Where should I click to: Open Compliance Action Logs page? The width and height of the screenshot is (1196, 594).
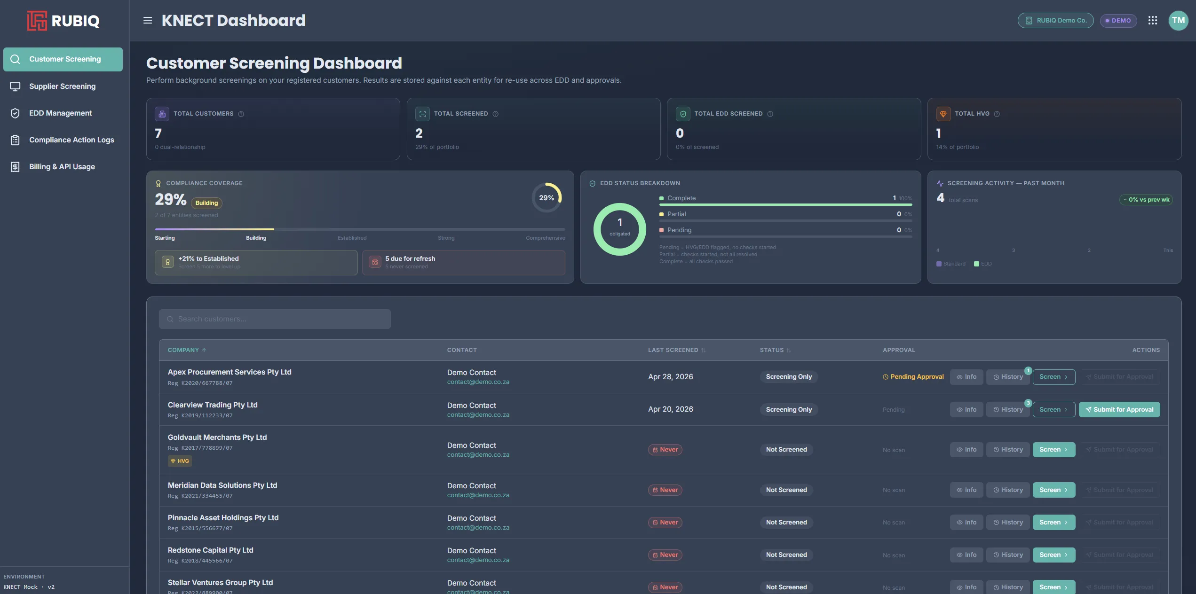63,140
